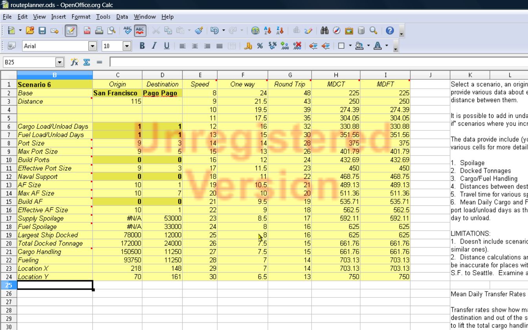This screenshot has width=528, height=330.
Task: Start the Print Preview
Action: 111,30
